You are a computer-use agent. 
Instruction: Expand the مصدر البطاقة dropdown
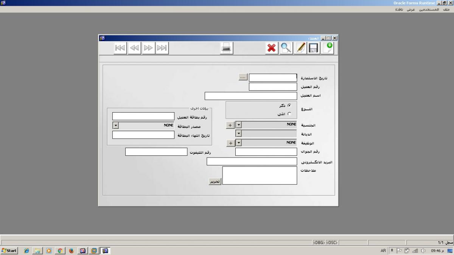pyautogui.click(x=116, y=125)
